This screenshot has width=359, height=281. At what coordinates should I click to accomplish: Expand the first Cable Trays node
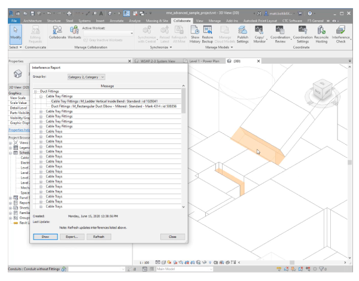(41, 132)
